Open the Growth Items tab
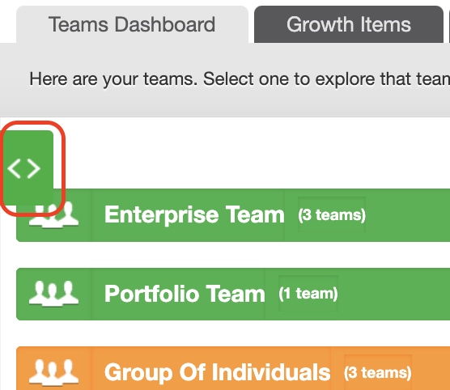The height and width of the screenshot is (390, 450). pyautogui.click(x=349, y=25)
